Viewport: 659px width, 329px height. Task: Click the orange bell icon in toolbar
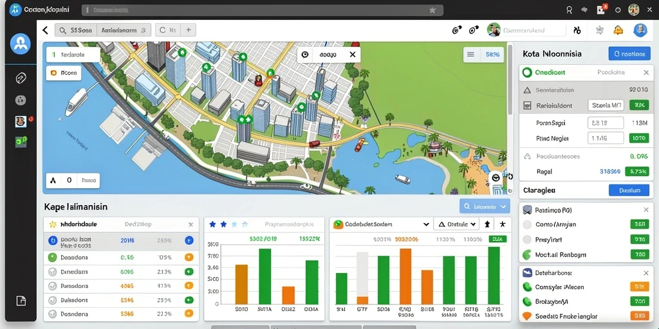click(x=618, y=30)
